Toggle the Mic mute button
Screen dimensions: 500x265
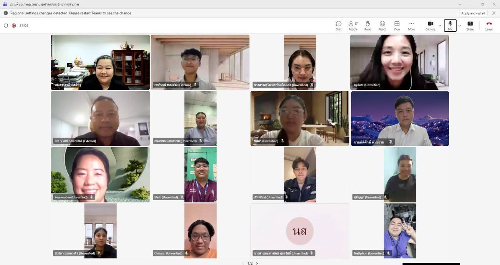450,25
